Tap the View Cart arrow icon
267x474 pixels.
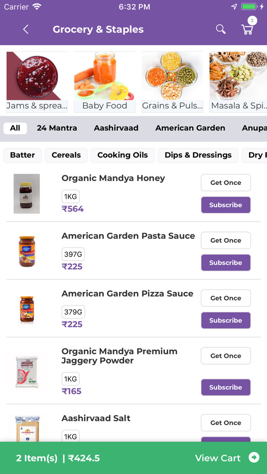(x=254, y=458)
